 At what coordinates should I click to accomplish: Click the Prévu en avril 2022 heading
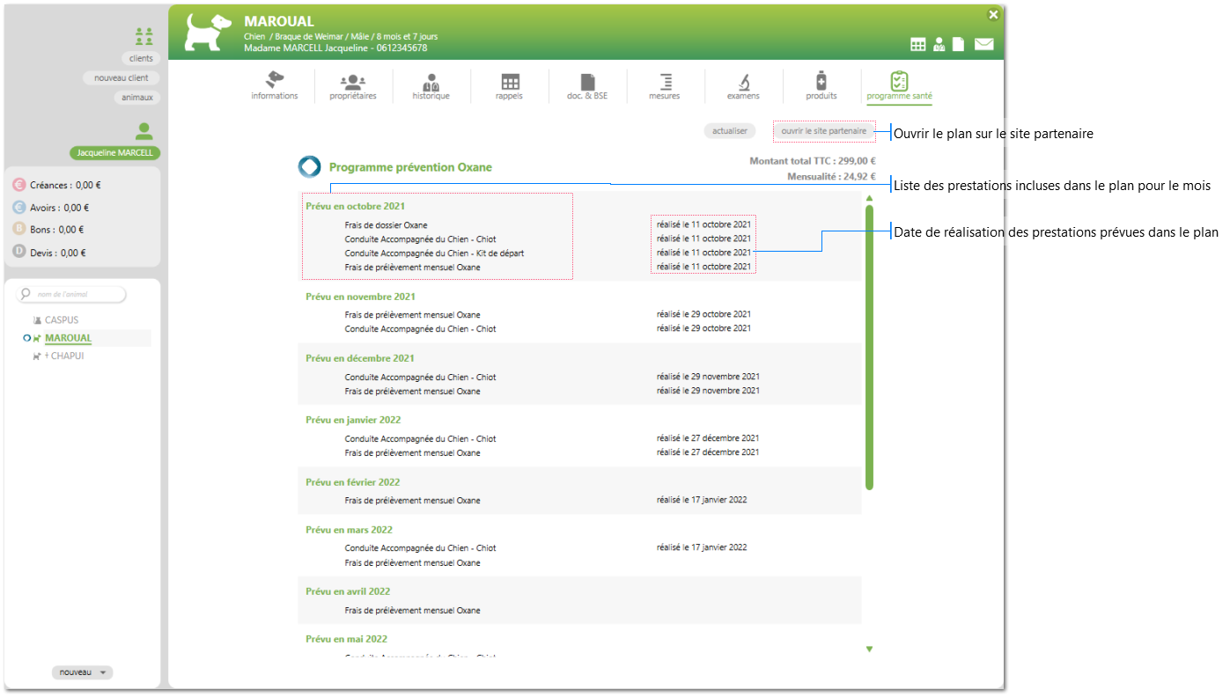(349, 592)
